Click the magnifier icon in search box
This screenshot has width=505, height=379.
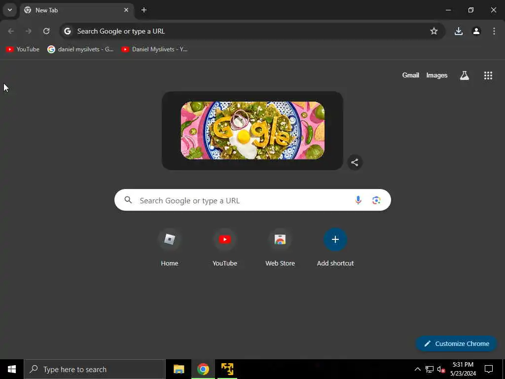pyautogui.click(x=128, y=200)
